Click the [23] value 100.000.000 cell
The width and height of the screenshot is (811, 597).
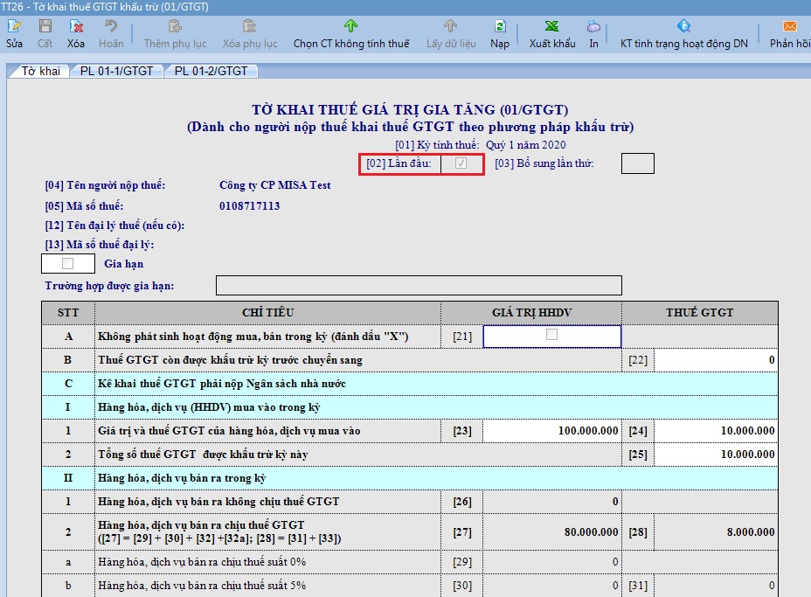tap(551, 431)
